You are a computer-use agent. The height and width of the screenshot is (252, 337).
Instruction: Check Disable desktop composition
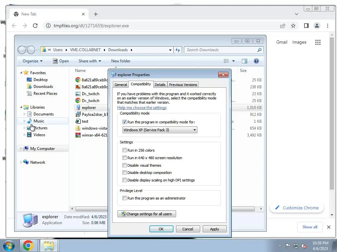124,173
